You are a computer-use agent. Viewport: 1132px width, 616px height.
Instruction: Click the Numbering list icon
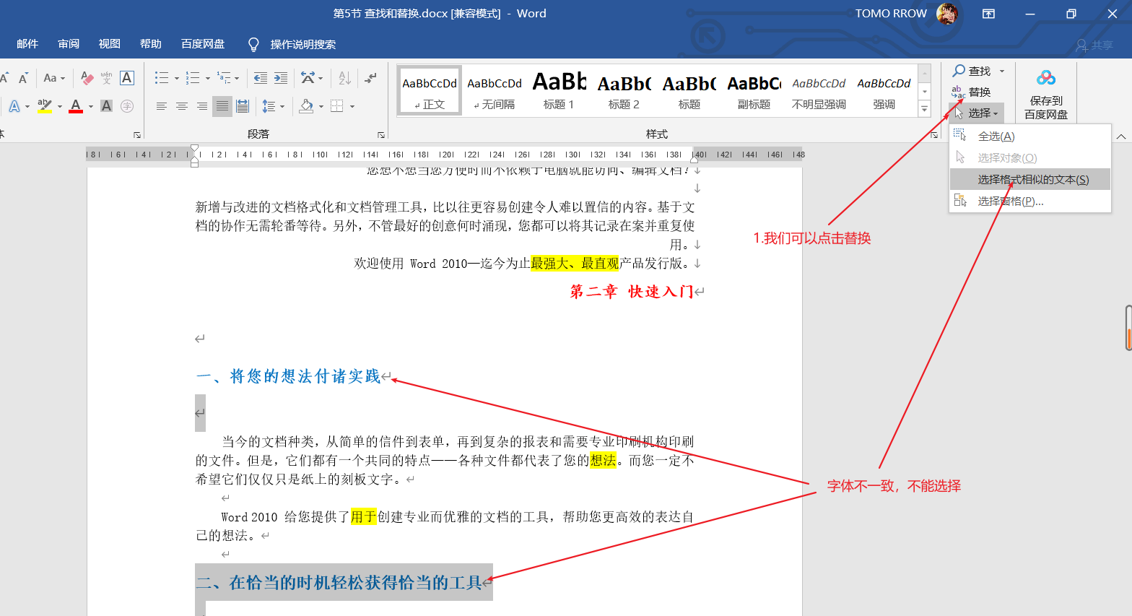coord(193,78)
